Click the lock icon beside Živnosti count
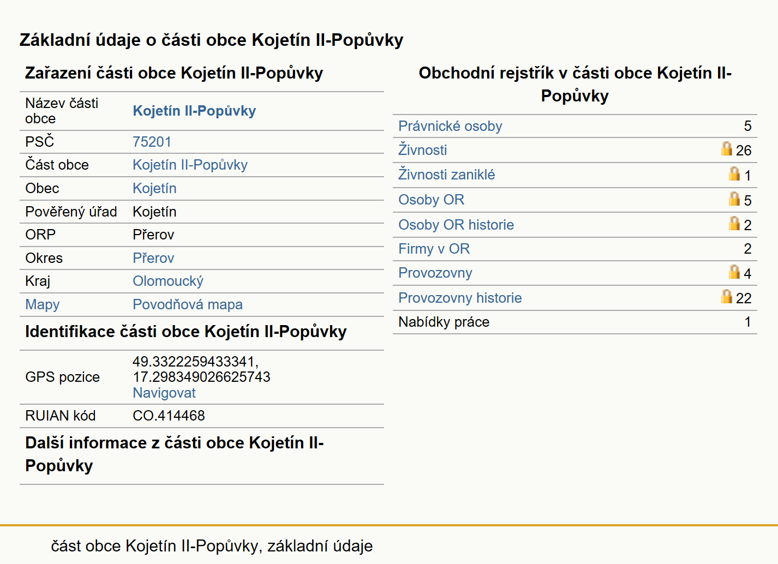 726,148
